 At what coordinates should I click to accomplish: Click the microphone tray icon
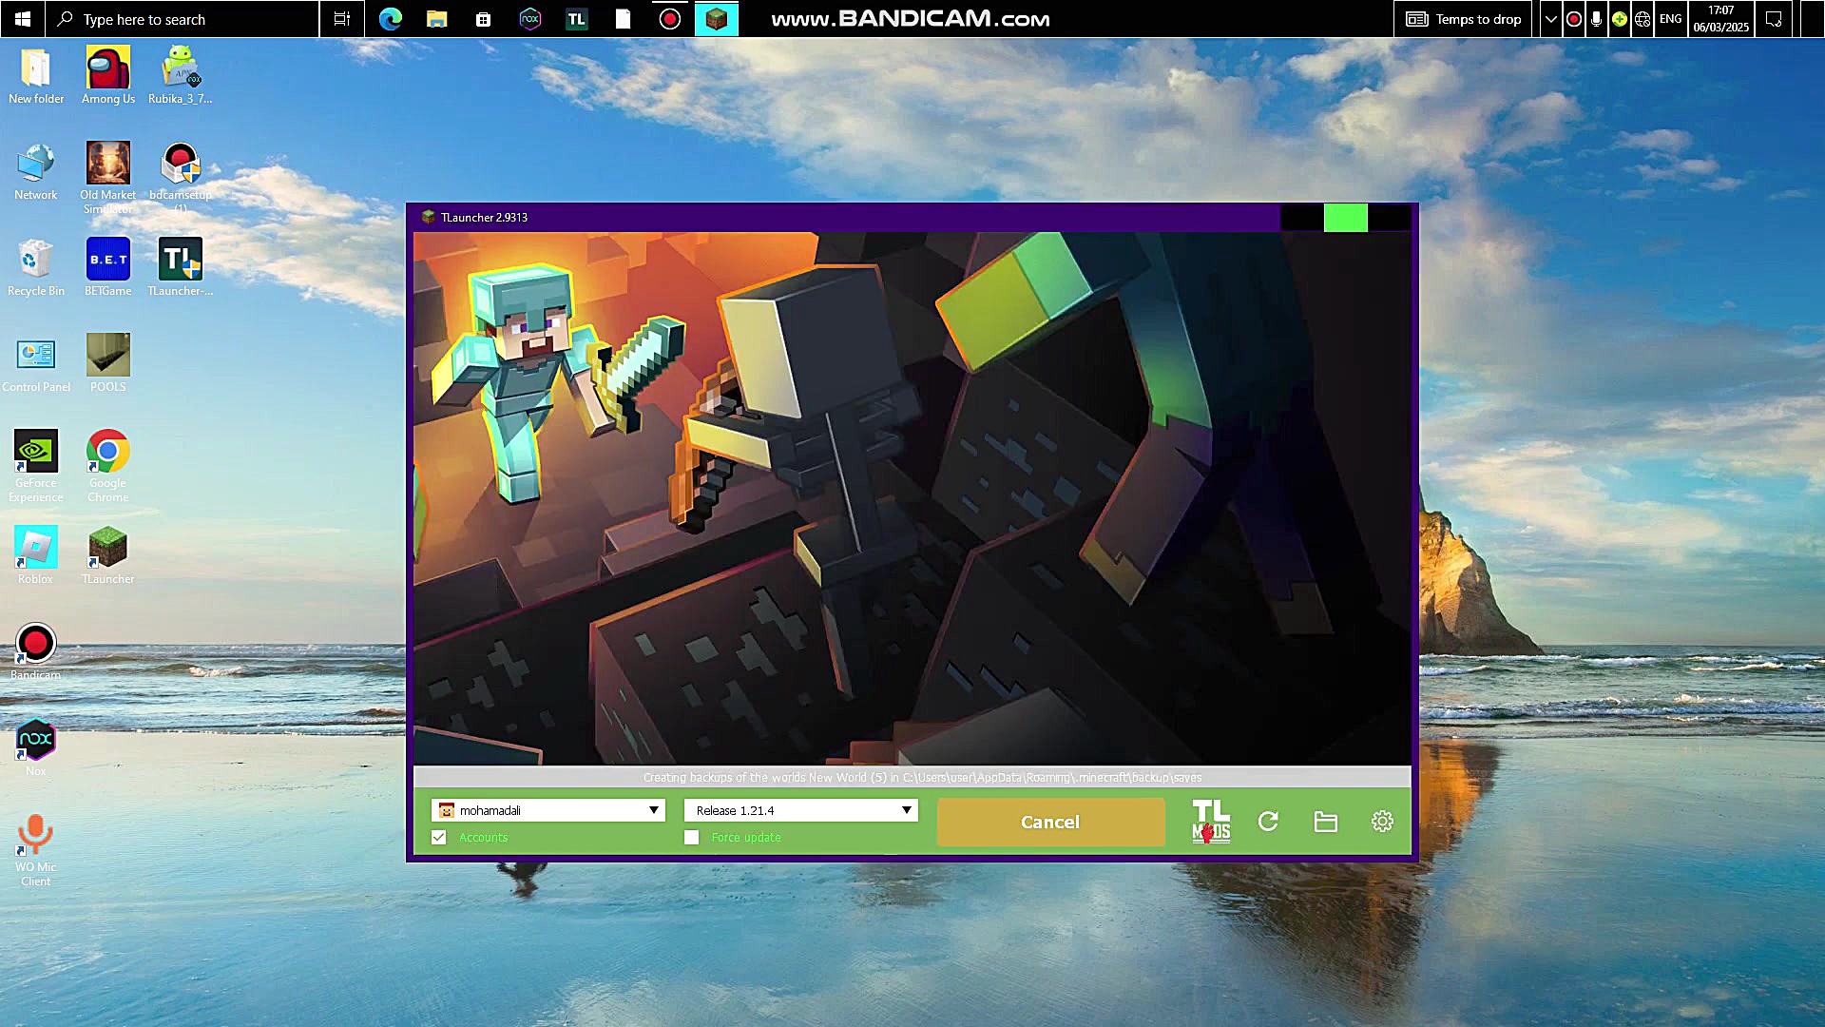(x=1596, y=19)
